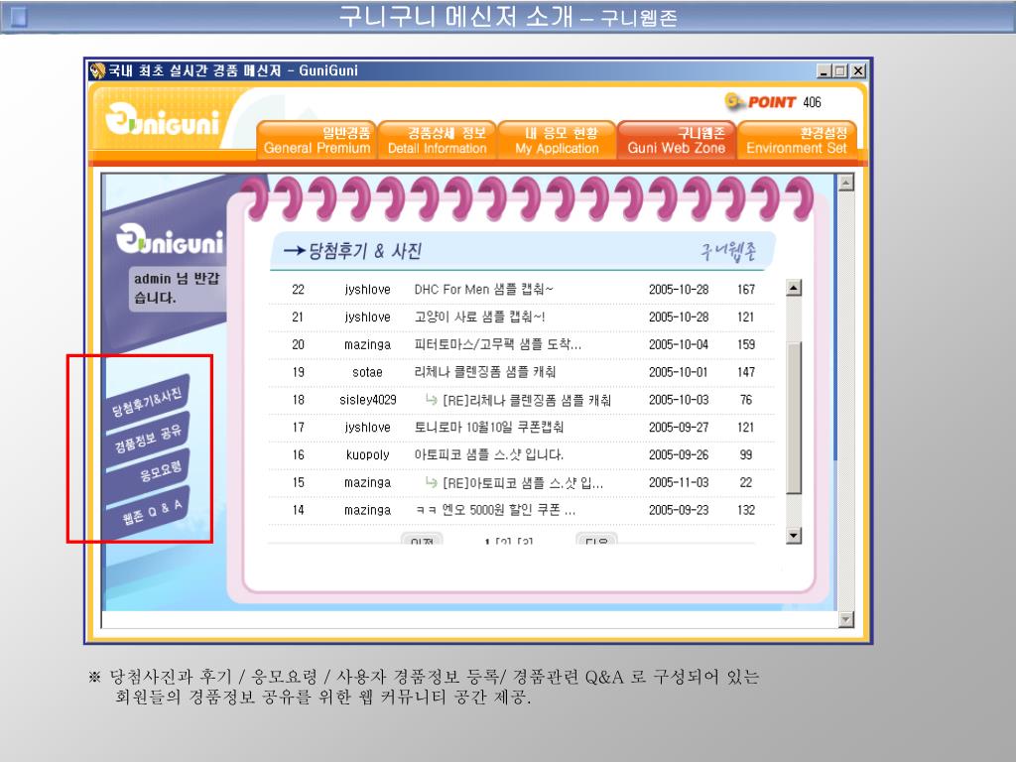
Task: Open reply '[RE]리체나 클렌징폼 샘플 캐춰'
Action: pyautogui.click(x=526, y=400)
